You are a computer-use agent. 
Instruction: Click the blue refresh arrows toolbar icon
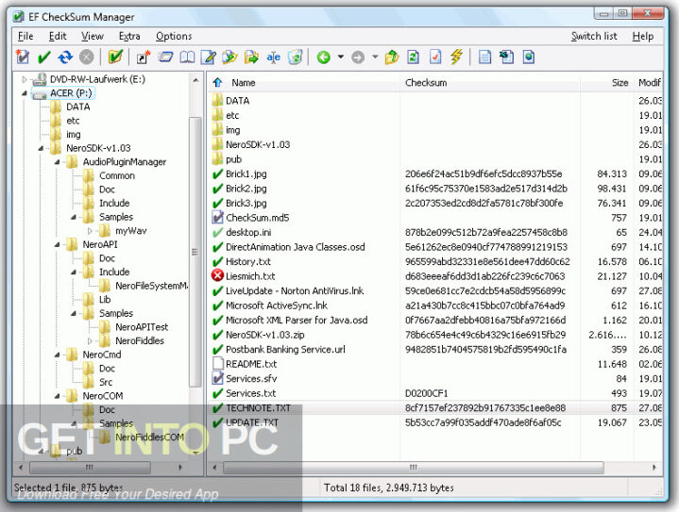click(x=65, y=57)
